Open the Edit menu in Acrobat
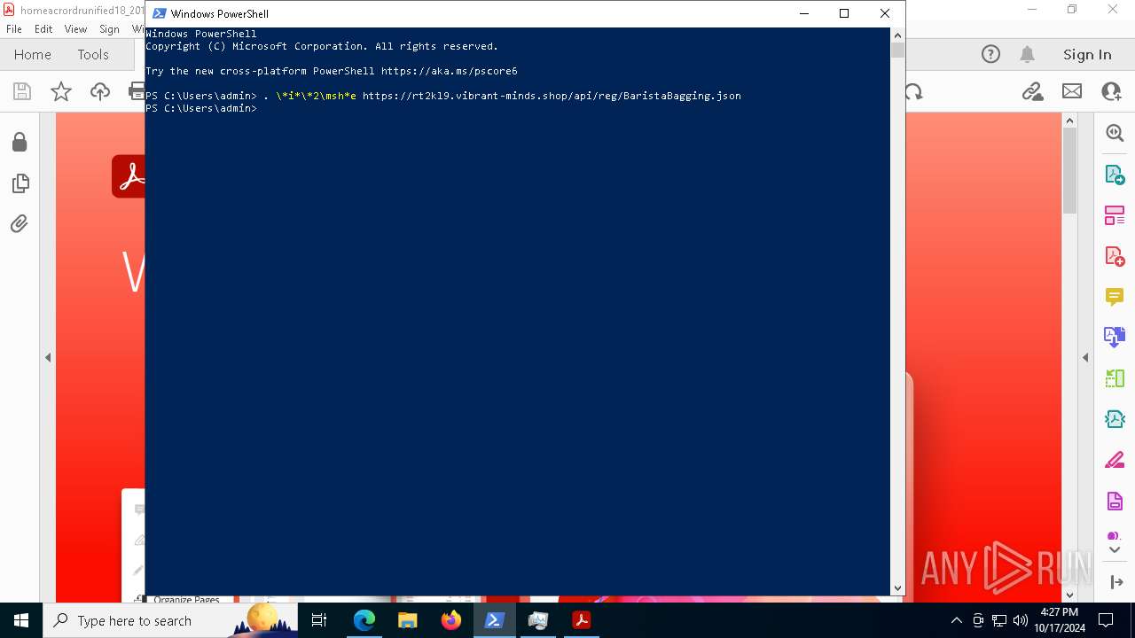 (43, 29)
